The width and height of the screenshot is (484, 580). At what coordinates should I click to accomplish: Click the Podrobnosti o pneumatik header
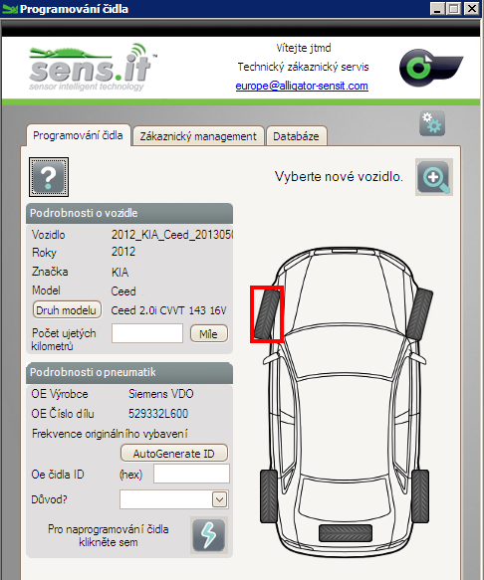(129, 372)
